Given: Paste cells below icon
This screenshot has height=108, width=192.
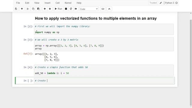Looking at the screenshot, I should pos(38,9).
